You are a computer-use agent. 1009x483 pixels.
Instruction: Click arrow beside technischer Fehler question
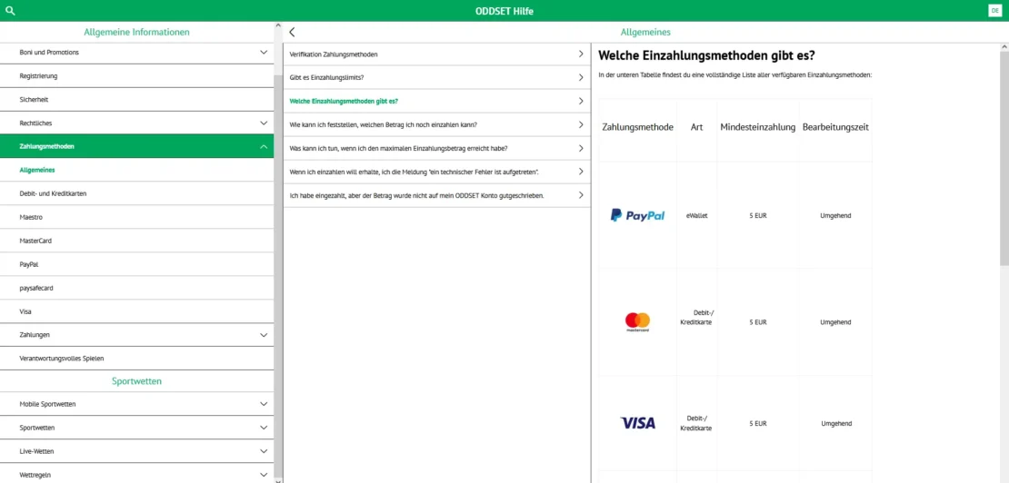coord(581,172)
